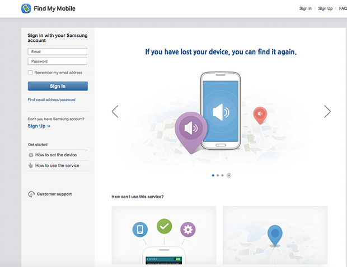The width and height of the screenshot is (347, 267).
Task: Open the map location illustration card
Action: (275, 235)
